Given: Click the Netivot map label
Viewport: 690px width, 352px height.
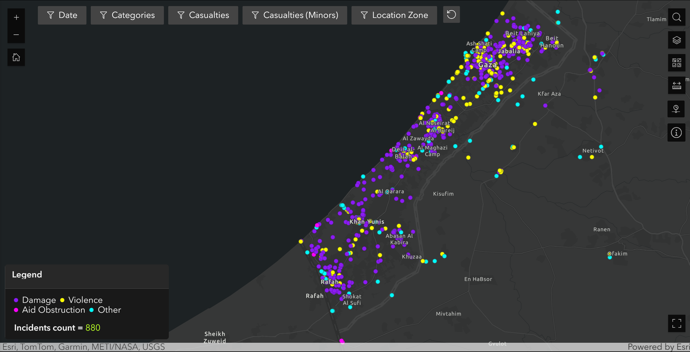Looking at the screenshot, I should pos(593,151).
